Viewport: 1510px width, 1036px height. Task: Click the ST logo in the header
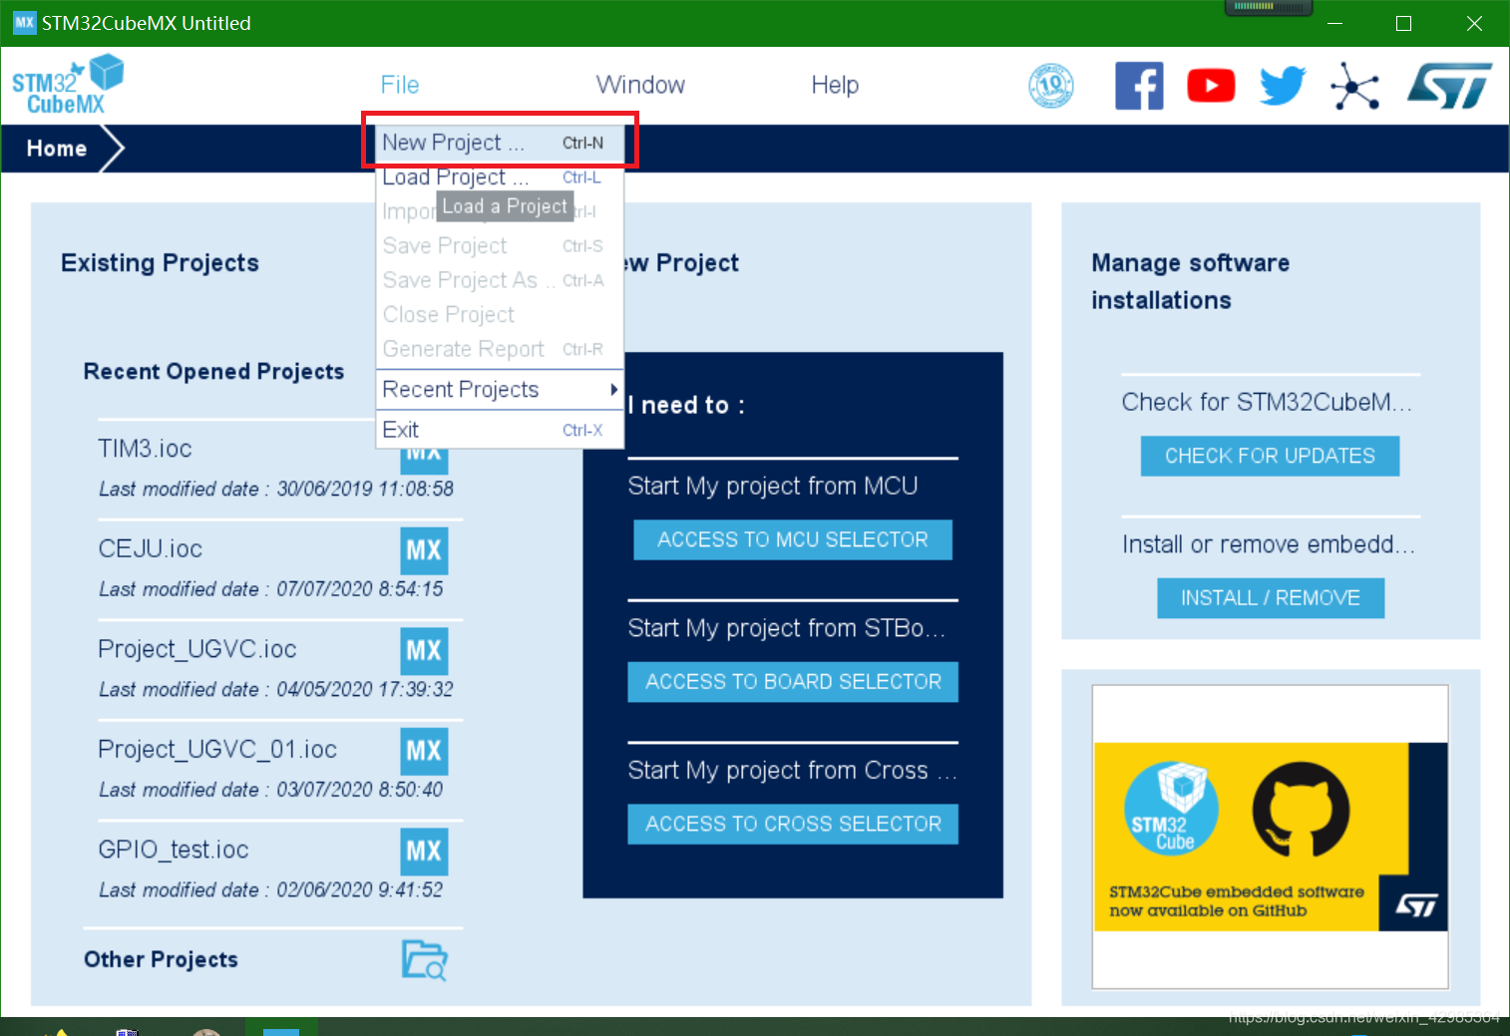[1449, 86]
